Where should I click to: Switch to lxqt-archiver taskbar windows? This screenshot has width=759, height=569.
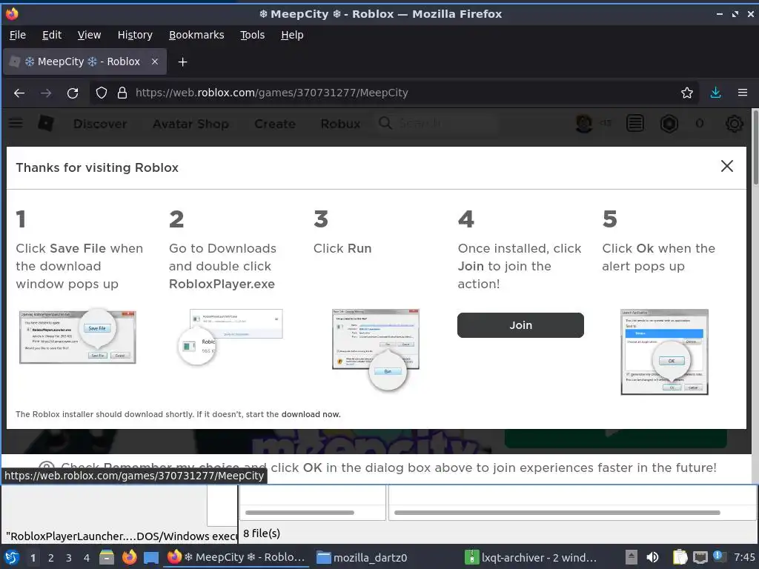530,557
